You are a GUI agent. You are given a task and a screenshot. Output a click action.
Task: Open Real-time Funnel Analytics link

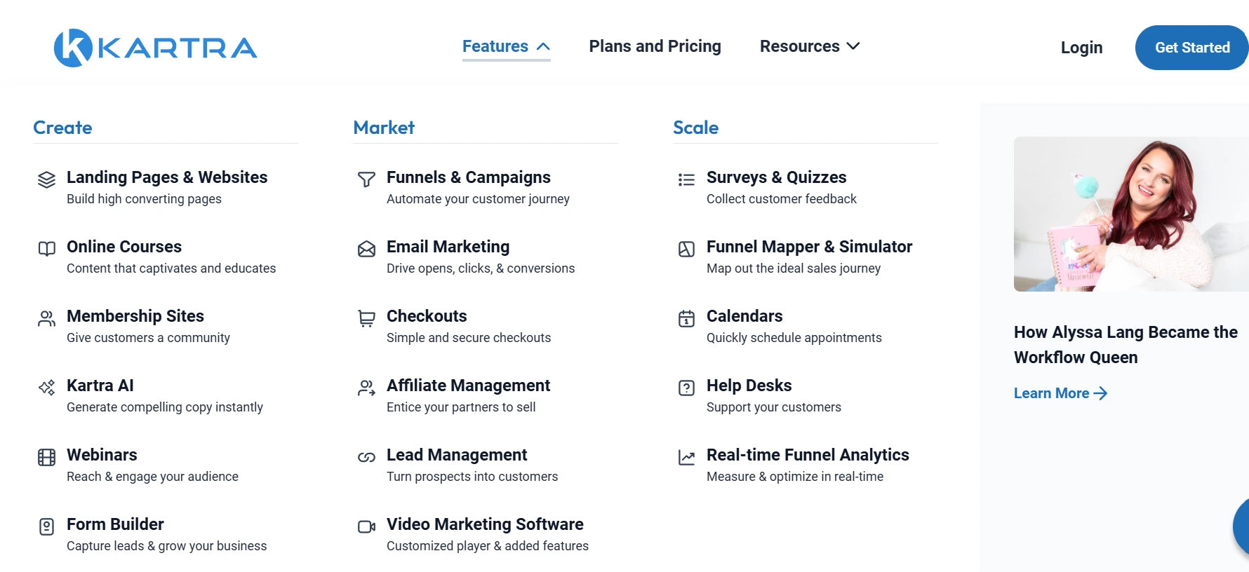point(808,455)
